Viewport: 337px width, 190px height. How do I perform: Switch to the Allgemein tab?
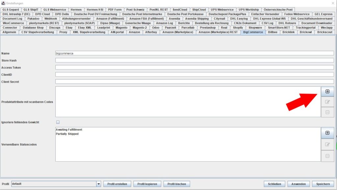coord(9,32)
